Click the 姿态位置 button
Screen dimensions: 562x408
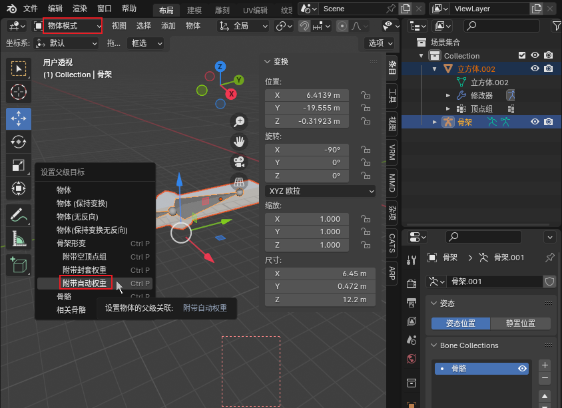point(460,323)
